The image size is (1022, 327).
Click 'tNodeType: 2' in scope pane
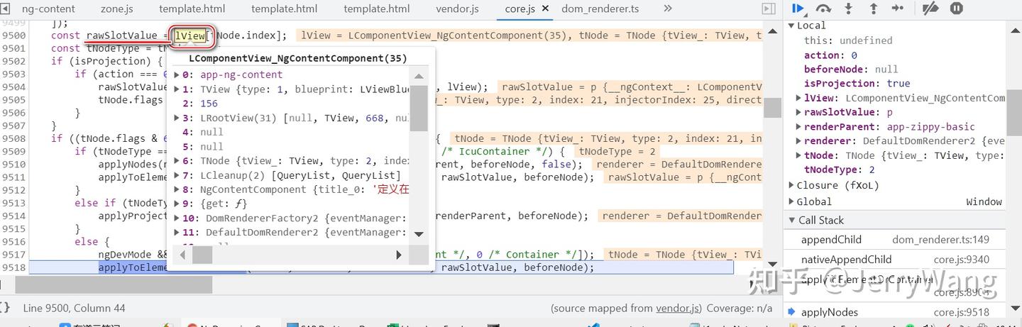tap(840, 170)
